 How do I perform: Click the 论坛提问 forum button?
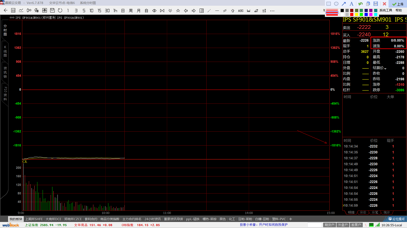397,219
